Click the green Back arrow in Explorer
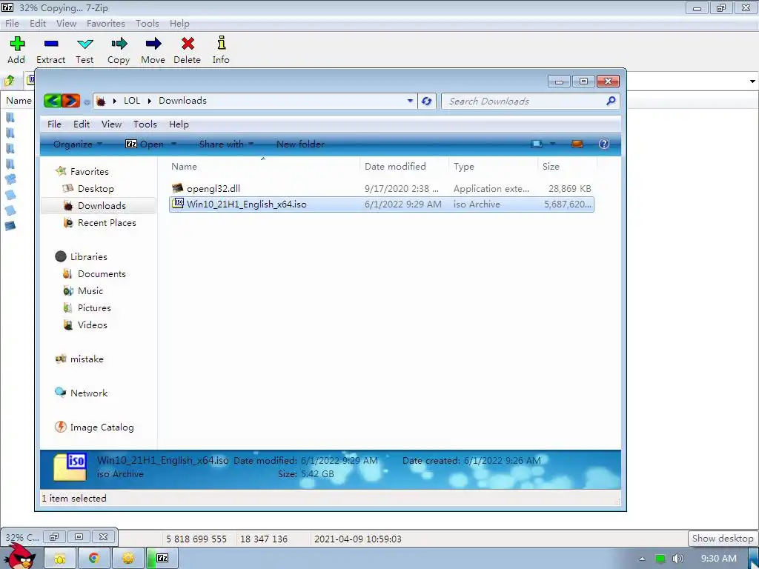The height and width of the screenshot is (569, 759). [53, 101]
